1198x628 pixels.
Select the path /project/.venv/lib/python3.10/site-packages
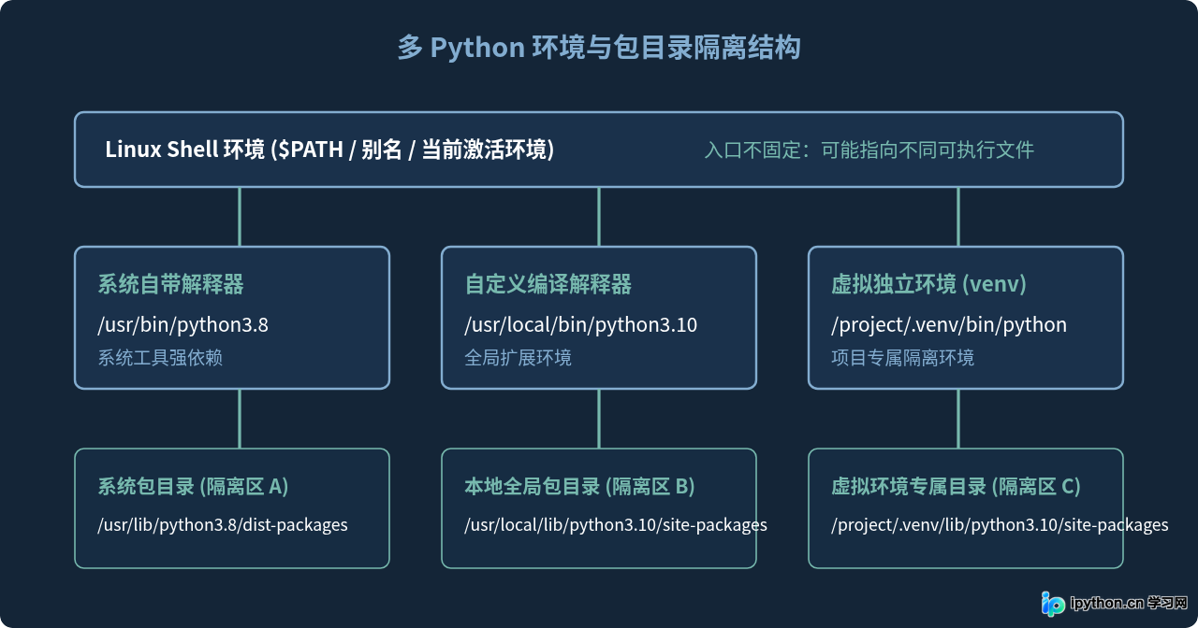pos(1000,525)
